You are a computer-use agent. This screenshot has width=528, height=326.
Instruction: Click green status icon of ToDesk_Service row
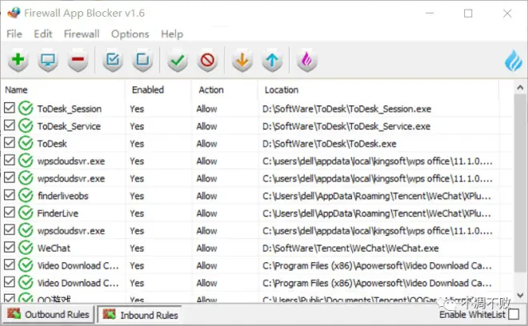(26, 125)
